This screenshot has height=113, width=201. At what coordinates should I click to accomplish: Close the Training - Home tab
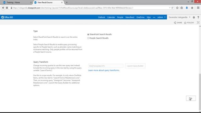[31, 3]
